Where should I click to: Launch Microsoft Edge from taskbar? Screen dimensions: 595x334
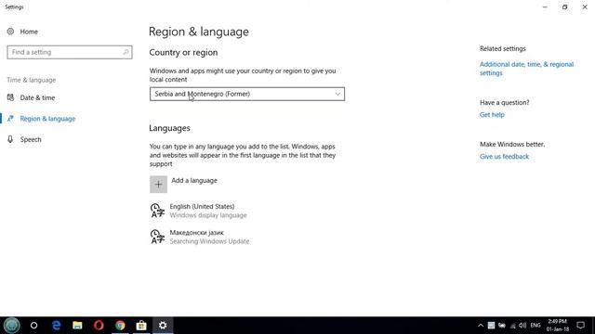[56, 326]
